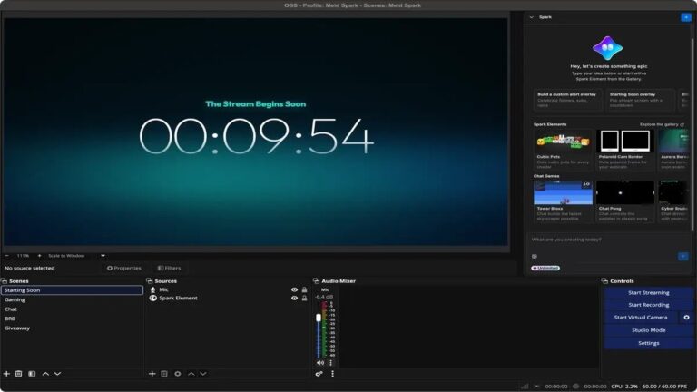Choose Build a custom alert overlay suggestion

[567, 100]
